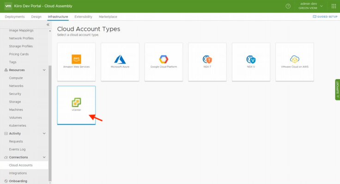Switch to the Extensibility tab
The image size is (340, 184).
83,17
